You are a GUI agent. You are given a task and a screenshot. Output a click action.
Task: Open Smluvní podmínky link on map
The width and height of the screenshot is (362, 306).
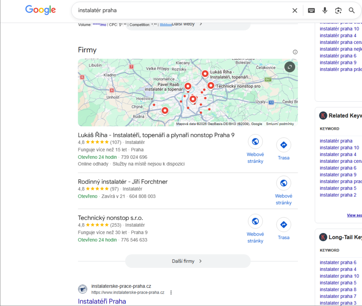[x=280, y=124]
